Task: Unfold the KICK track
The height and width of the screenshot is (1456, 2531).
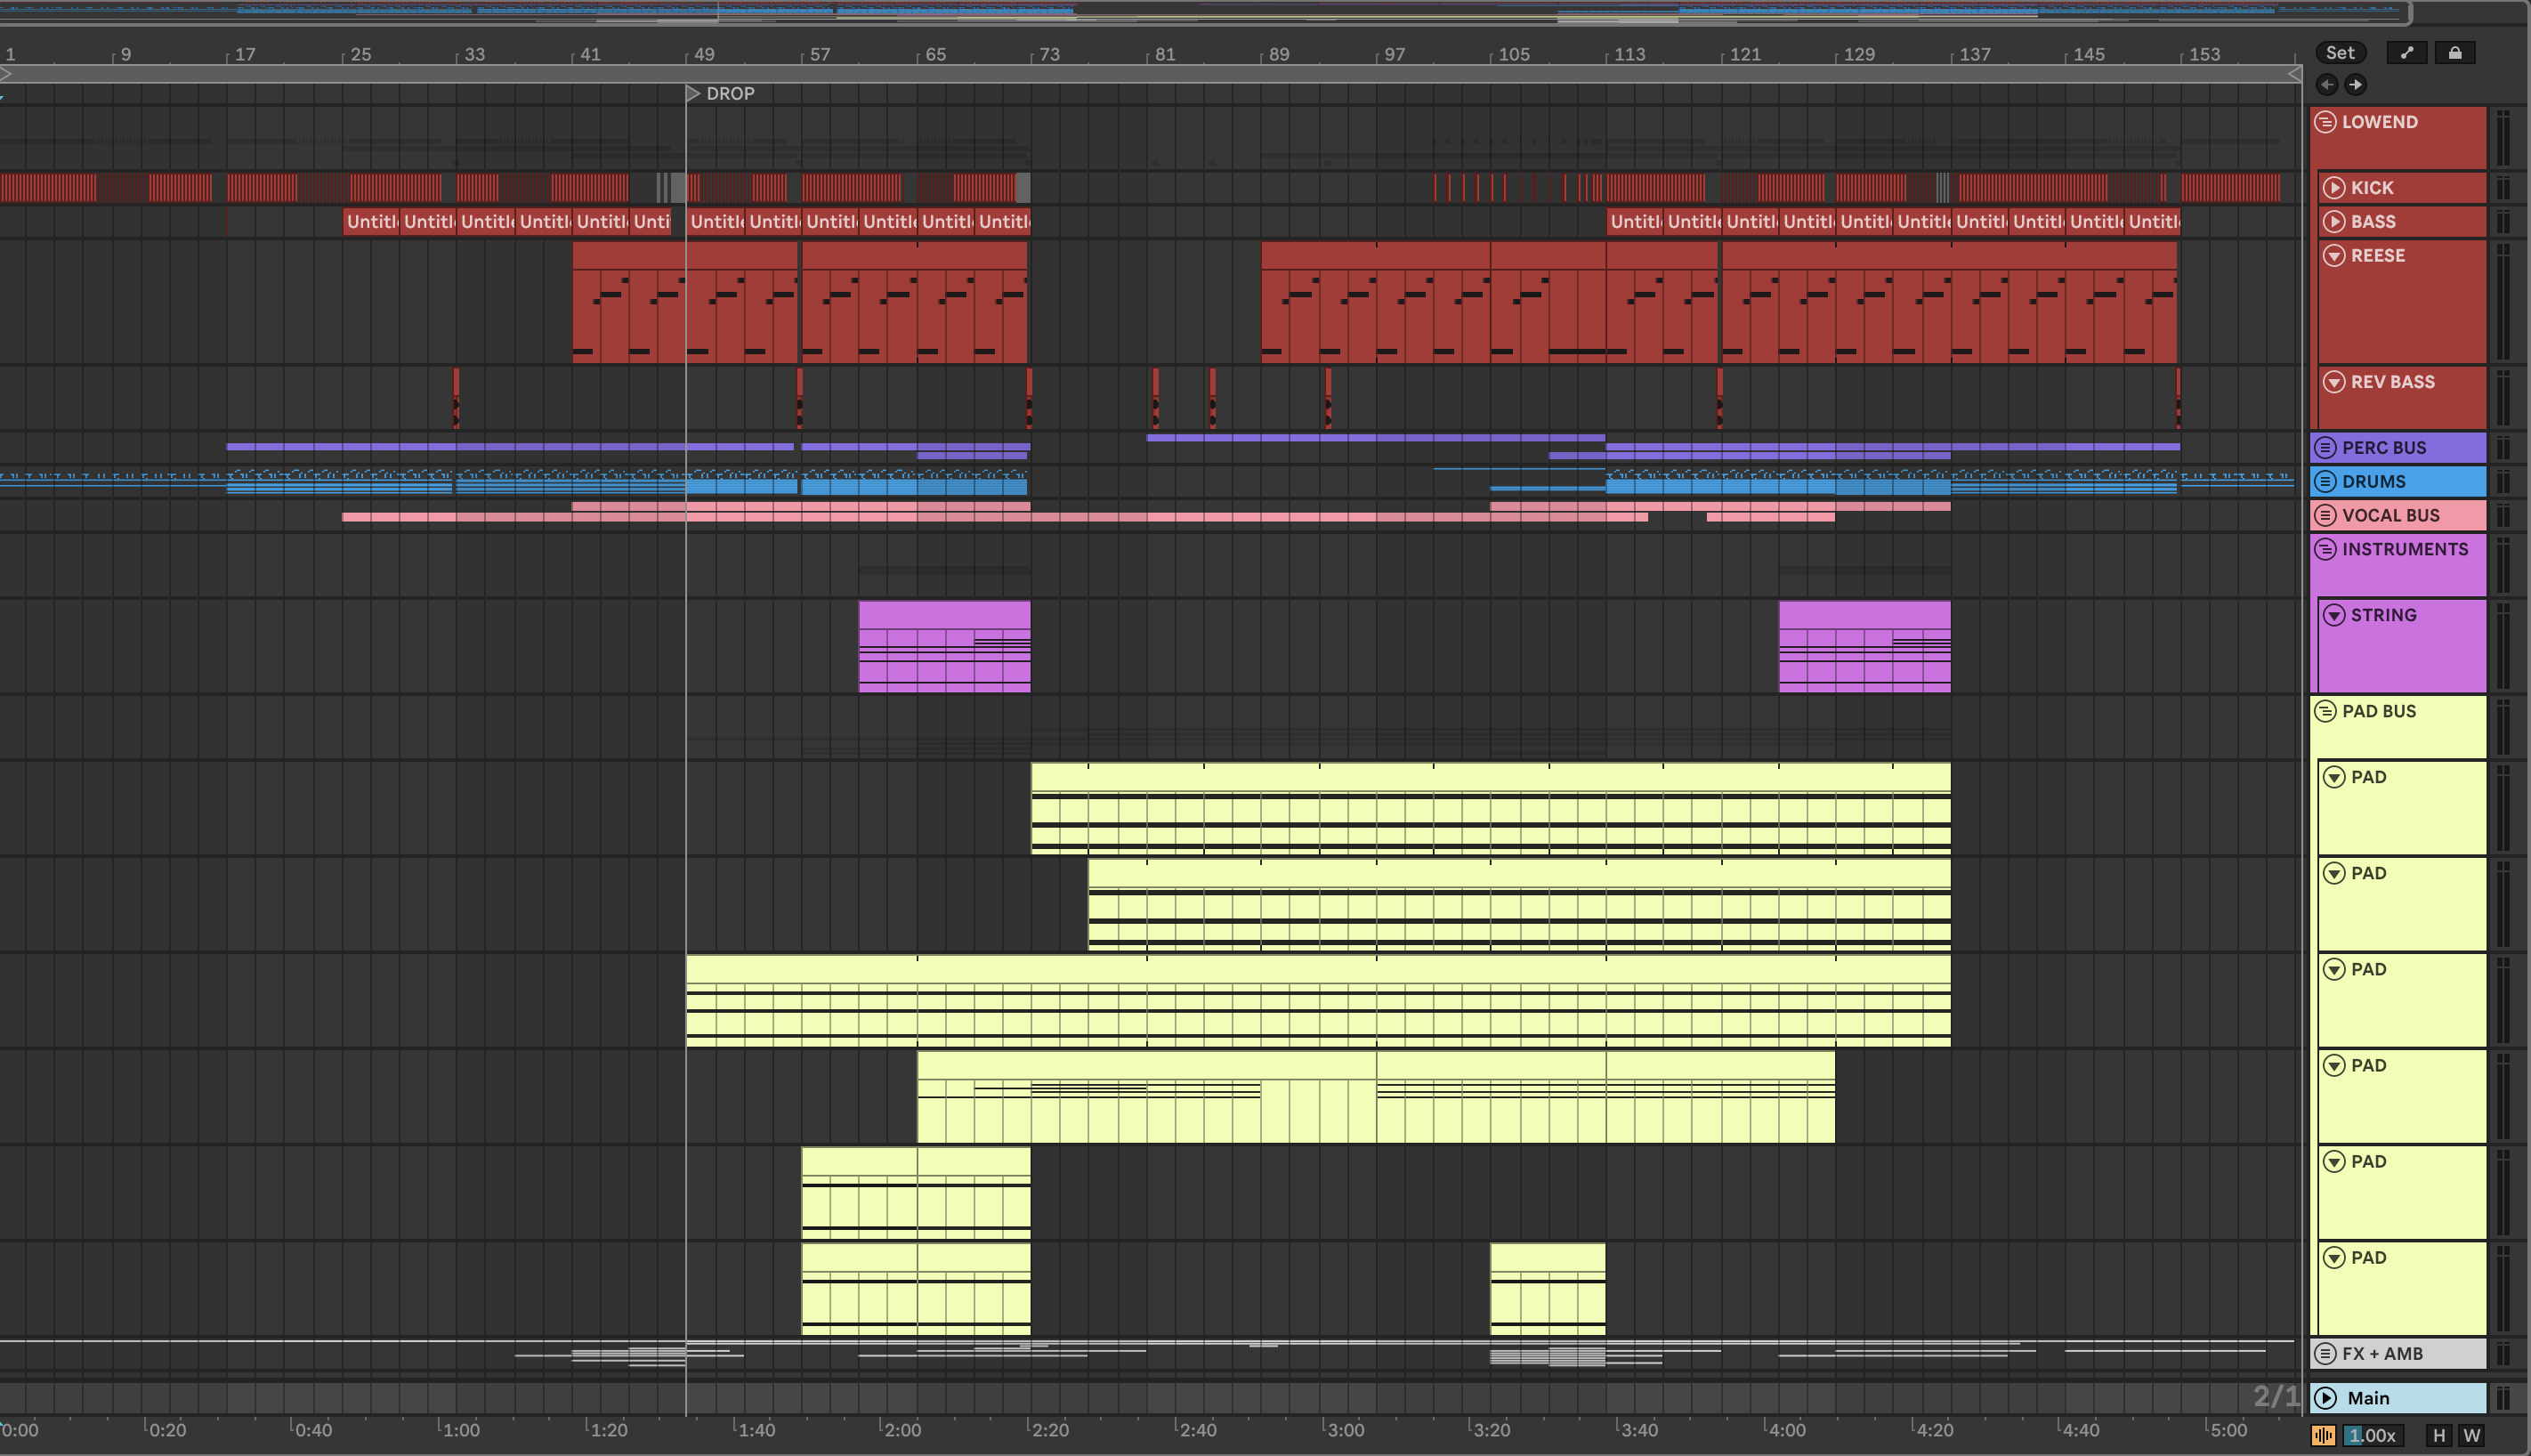Action: pyautogui.click(x=2334, y=187)
